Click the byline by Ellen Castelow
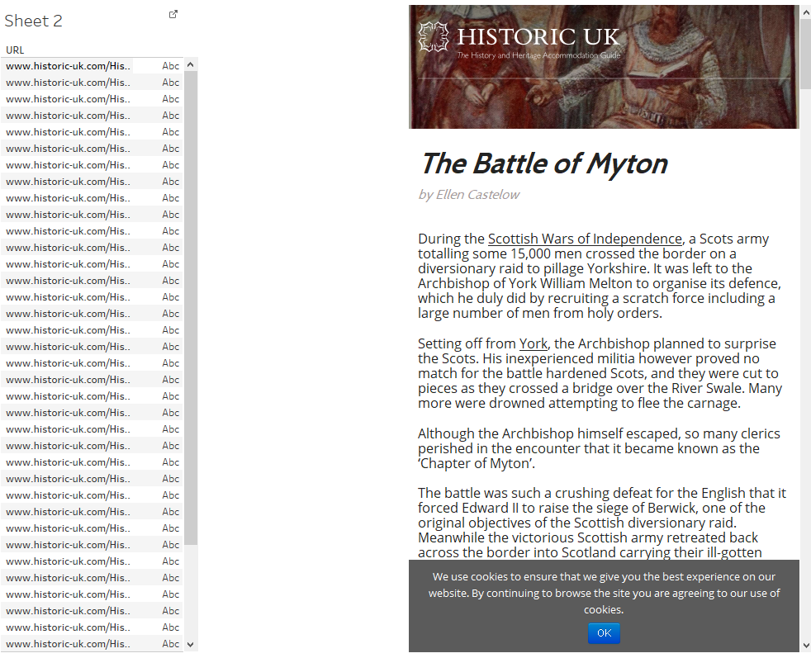811x658 pixels. (468, 194)
